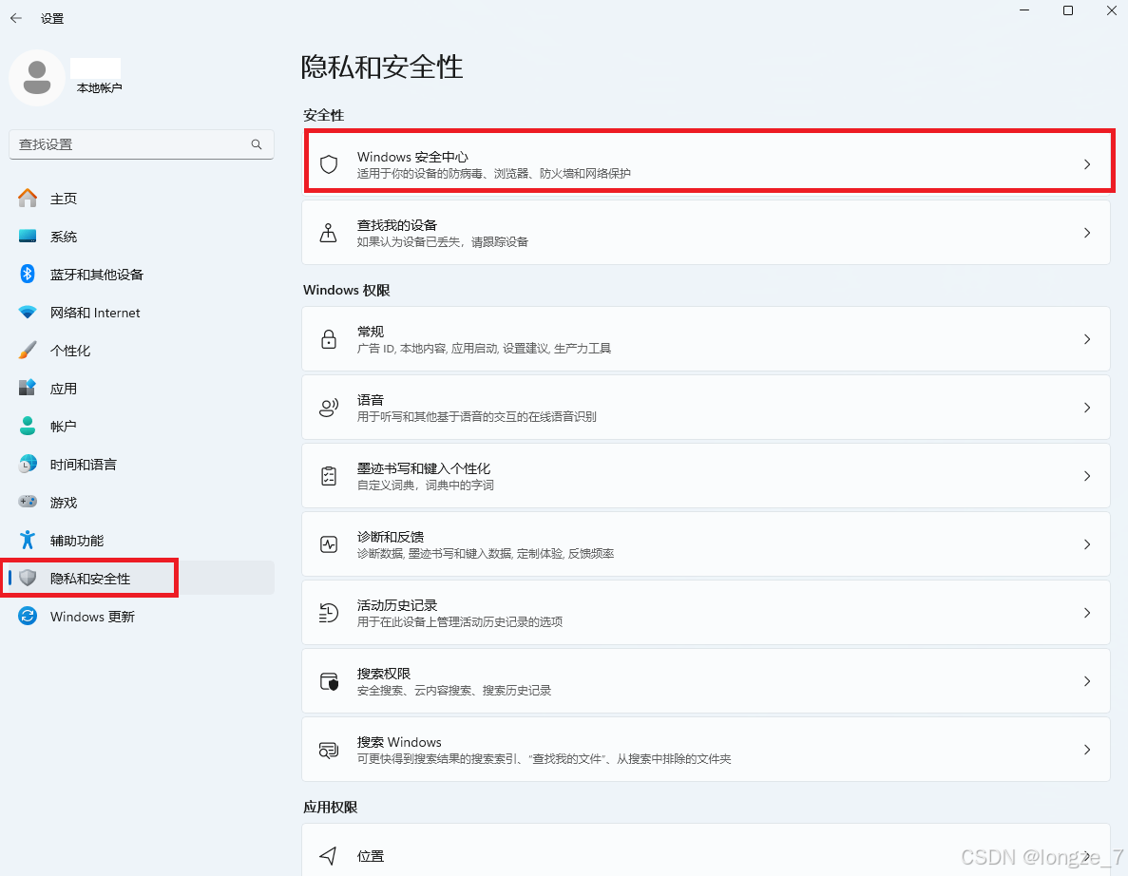The image size is (1128, 876).
Task: Click the gamepad icon for 游戏
Action: (28, 502)
